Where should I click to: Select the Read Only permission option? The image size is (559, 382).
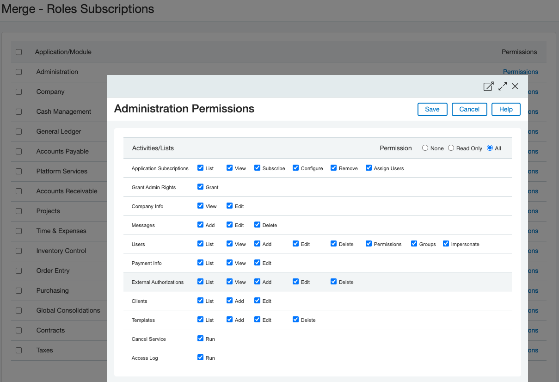coord(451,148)
